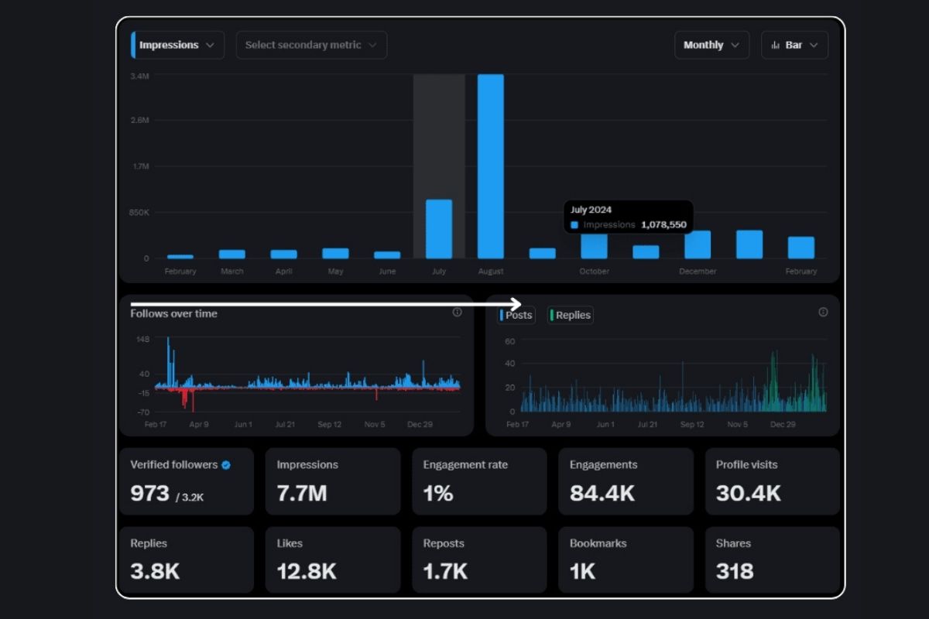929x619 pixels.
Task: Open the Impressions primary metric dropdown
Action: point(178,45)
